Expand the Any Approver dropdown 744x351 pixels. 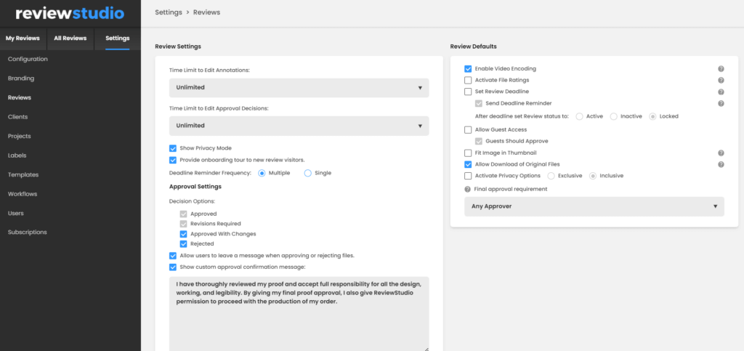(x=594, y=207)
